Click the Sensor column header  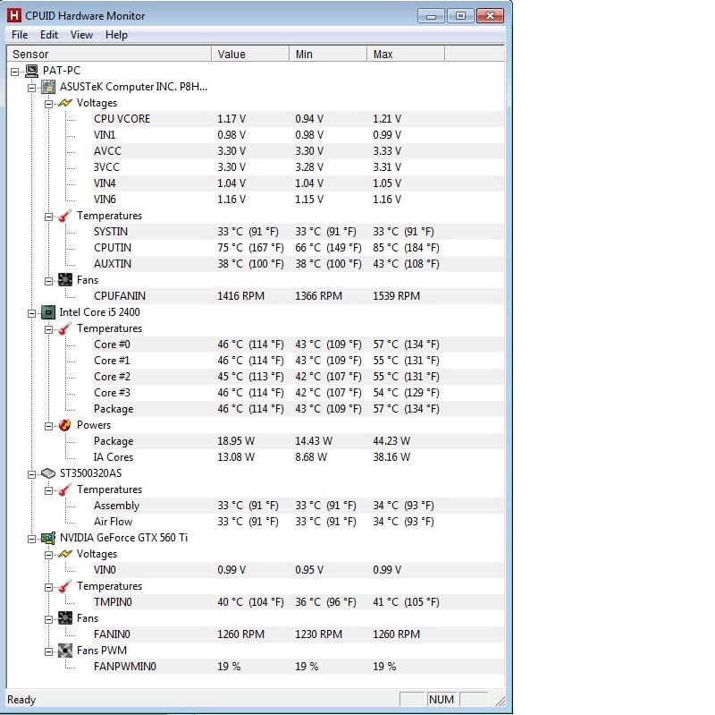(109, 54)
